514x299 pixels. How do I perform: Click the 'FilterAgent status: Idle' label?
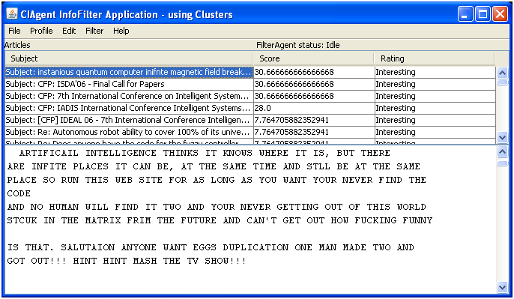(x=298, y=45)
